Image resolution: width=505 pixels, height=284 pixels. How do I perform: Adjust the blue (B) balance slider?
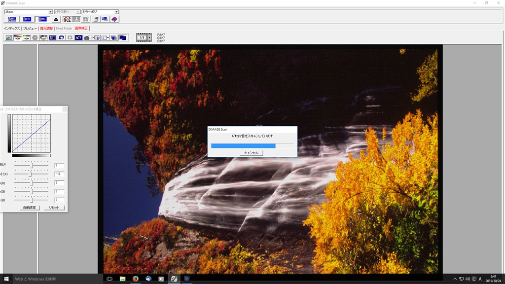click(x=31, y=200)
